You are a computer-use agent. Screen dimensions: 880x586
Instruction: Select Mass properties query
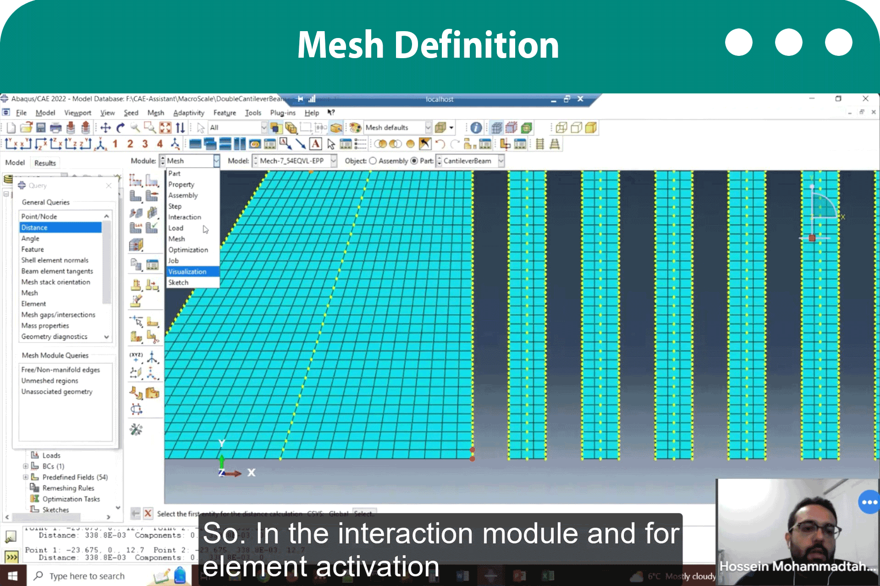point(60,326)
